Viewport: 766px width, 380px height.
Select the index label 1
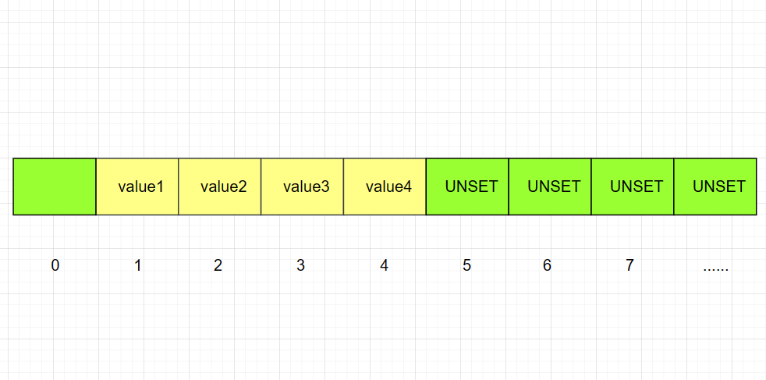(138, 265)
